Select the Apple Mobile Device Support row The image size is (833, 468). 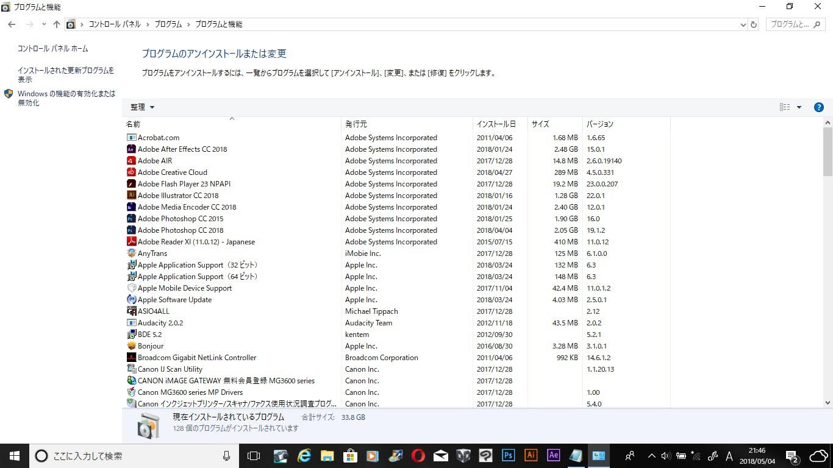pyautogui.click(x=396, y=288)
